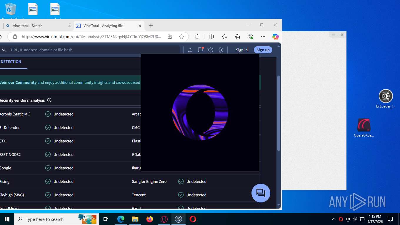This screenshot has height=225, width=400.
Task: Add this page to favorites star
Action: click(x=181, y=37)
